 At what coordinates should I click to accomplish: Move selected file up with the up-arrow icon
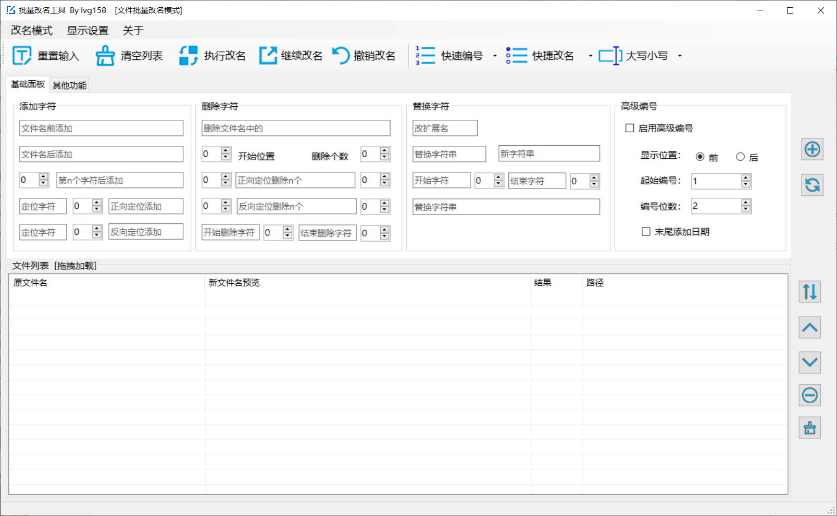point(809,328)
